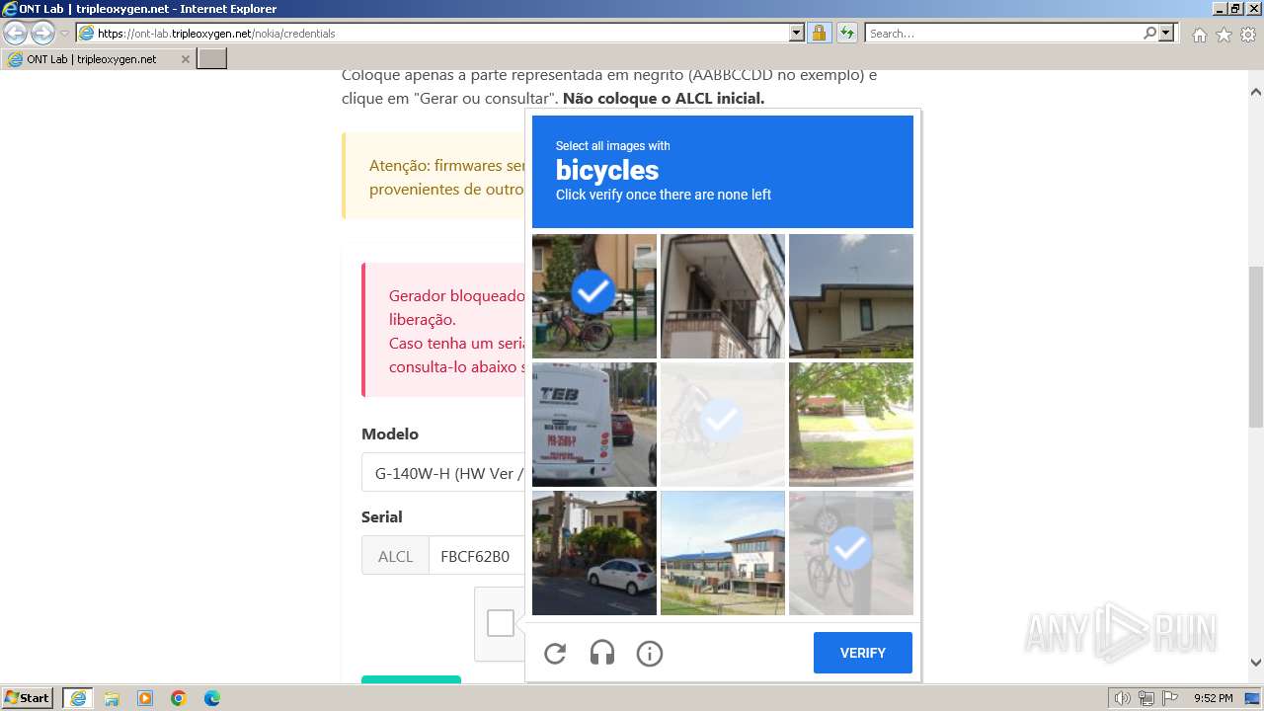
Task: Open favorites star
Action: [x=1224, y=35]
